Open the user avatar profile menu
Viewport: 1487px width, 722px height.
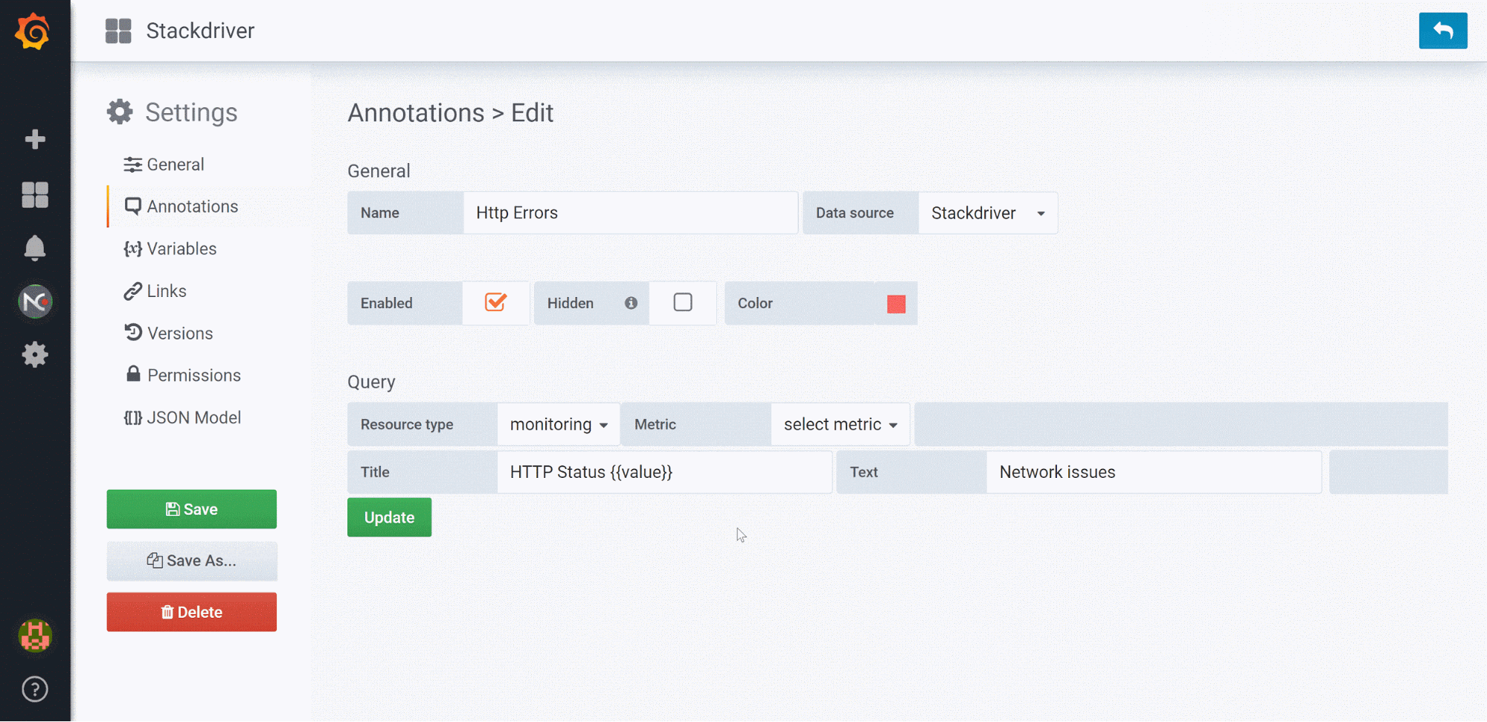click(x=35, y=636)
